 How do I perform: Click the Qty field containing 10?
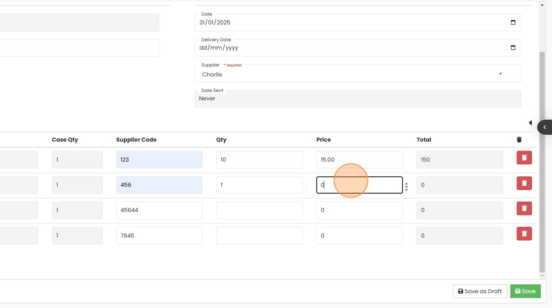pyautogui.click(x=259, y=160)
